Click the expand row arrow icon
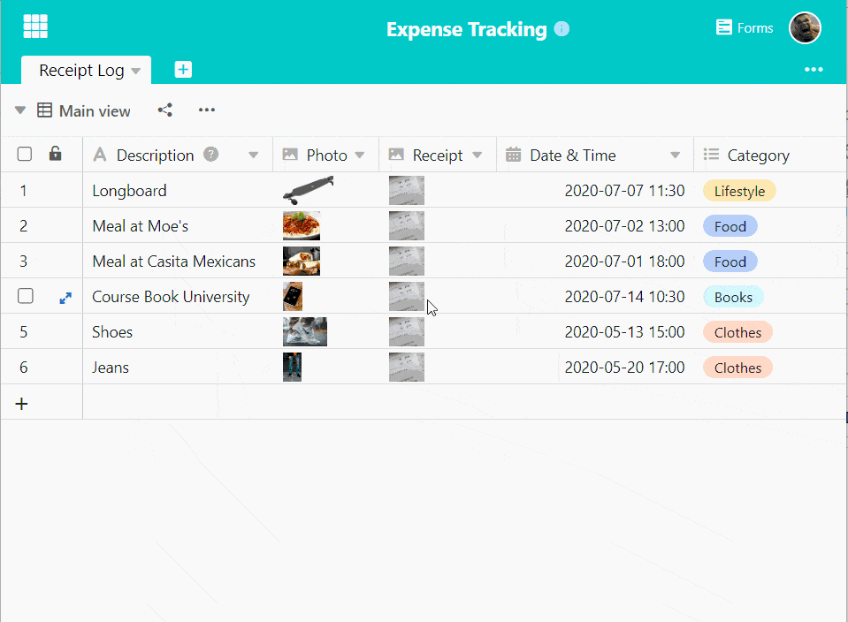The image size is (848, 622). [x=65, y=298]
